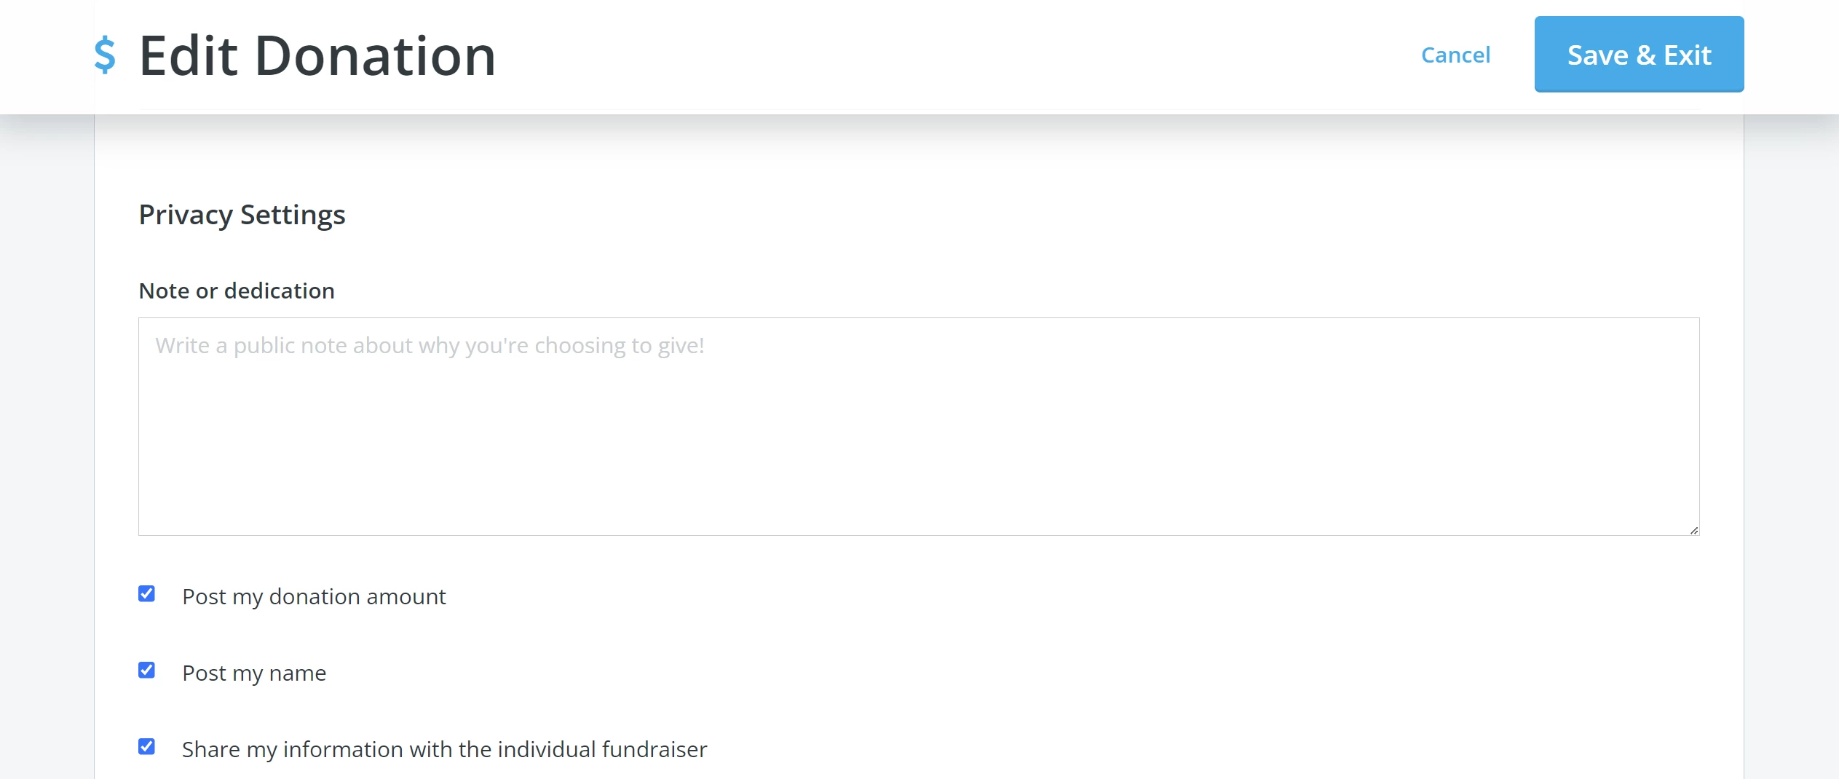Click the blue dollar sign icon
1839x779 pixels.
(x=105, y=55)
